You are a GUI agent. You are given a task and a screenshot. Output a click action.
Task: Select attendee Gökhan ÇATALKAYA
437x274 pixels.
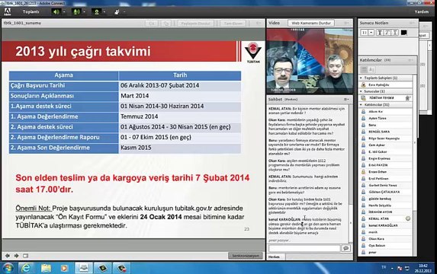(x=386, y=192)
